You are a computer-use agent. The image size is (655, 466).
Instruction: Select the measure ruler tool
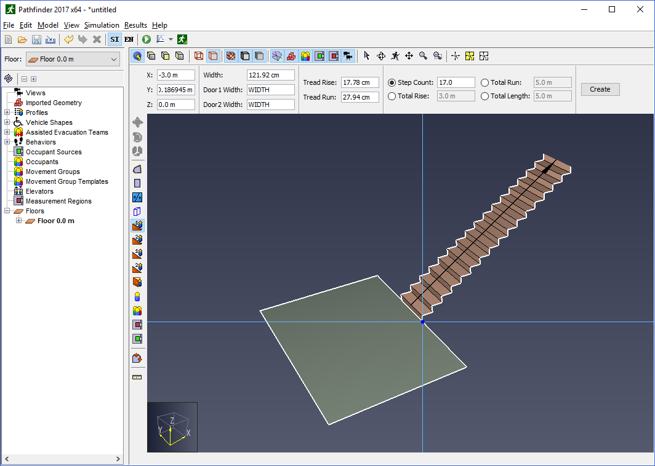137,377
